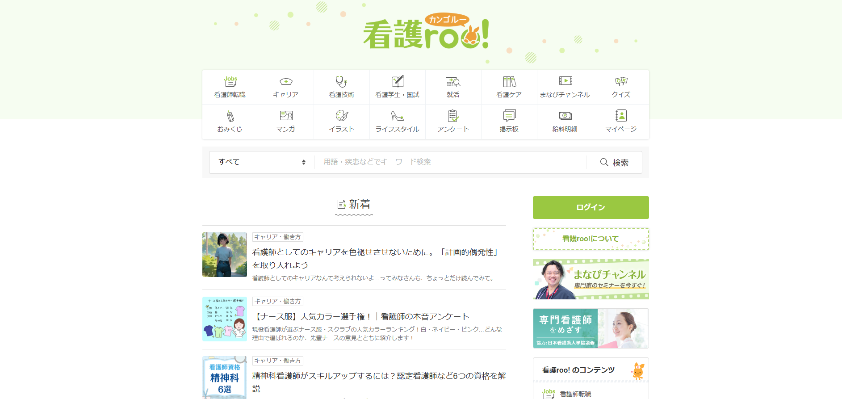Click thumbnail of woman in forest article
Viewport: 842px width, 399px height.
click(225, 255)
